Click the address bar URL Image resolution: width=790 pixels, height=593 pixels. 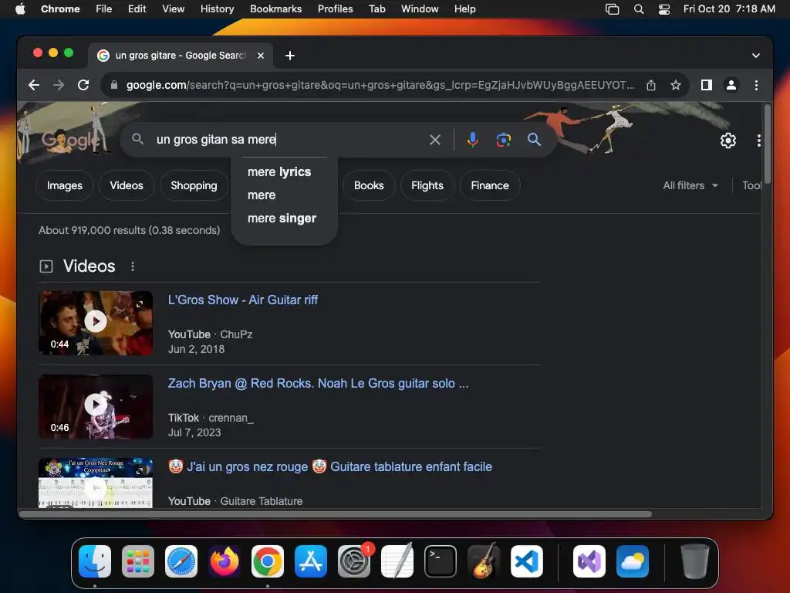coord(380,85)
